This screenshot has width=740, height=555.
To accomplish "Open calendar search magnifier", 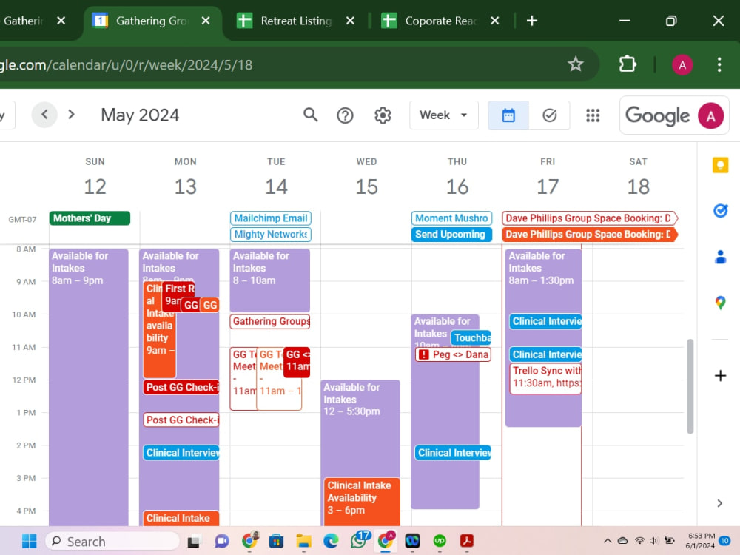I will 310,115.
